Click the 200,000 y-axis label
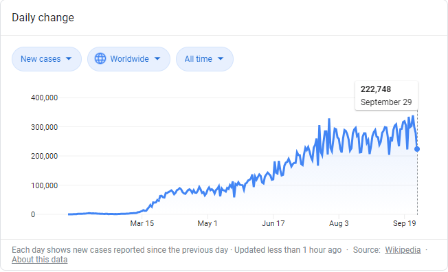448x272 pixels. pyautogui.click(x=44, y=156)
